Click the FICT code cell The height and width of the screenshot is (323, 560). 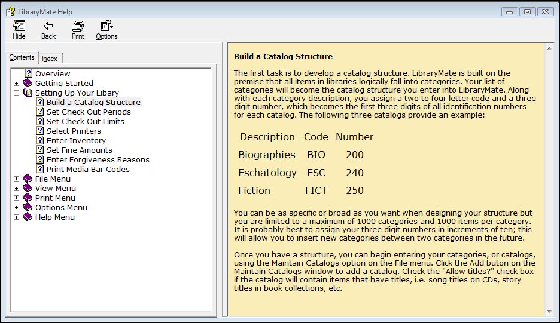pos(316,190)
